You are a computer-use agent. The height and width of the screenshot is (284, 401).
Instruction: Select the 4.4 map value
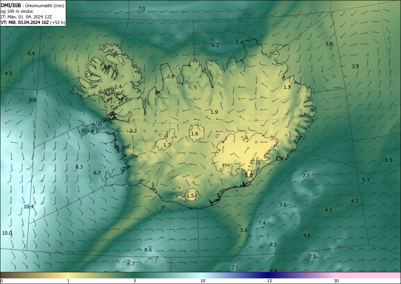tap(31, 53)
